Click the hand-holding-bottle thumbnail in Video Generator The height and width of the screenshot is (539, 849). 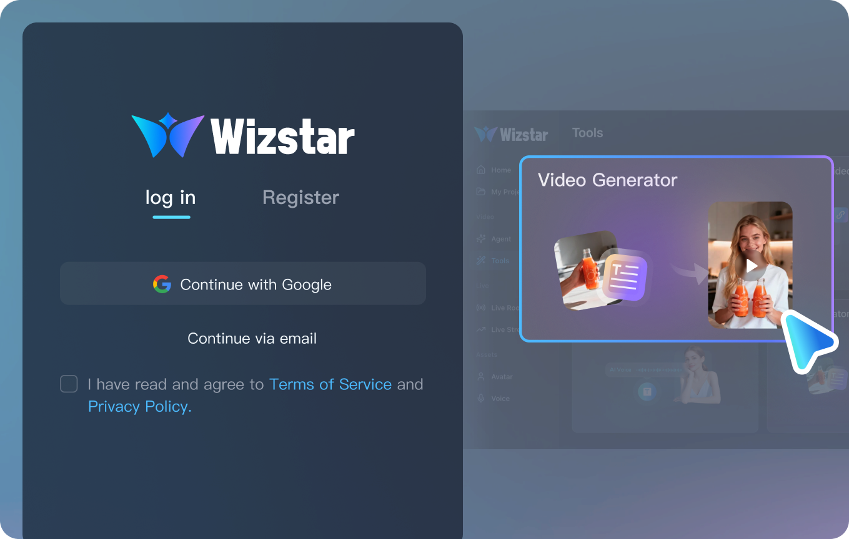(x=584, y=270)
